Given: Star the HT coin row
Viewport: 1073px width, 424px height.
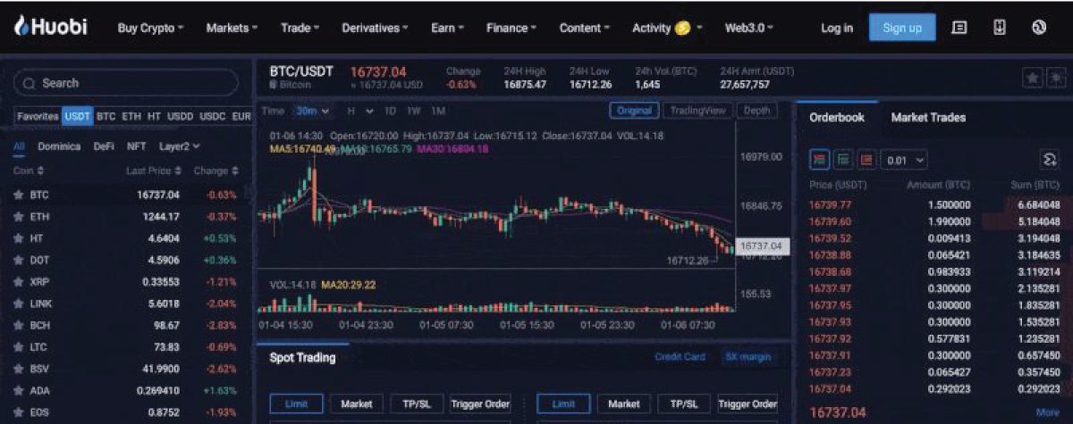Looking at the screenshot, I should (18, 238).
